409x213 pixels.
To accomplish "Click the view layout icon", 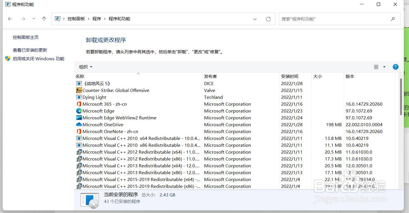I will 376,67.
